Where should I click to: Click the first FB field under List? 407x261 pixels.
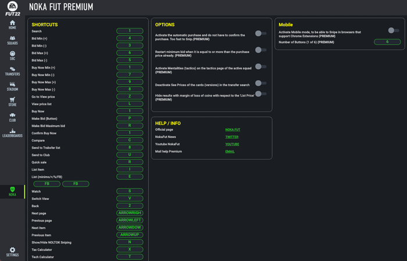pos(47,184)
